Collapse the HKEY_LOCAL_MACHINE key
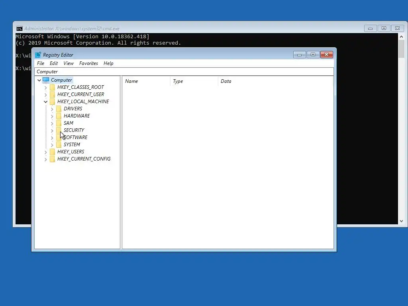This screenshot has height=306, width=408. pos(45,102)
